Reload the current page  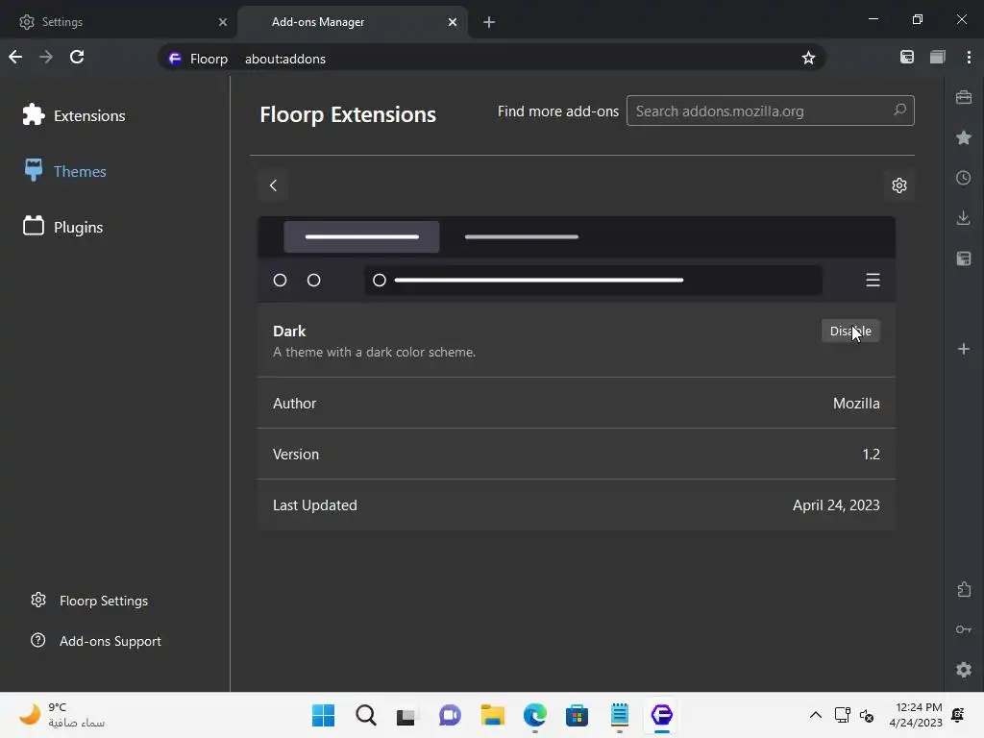pyautogui.click(x=77, y=57)
